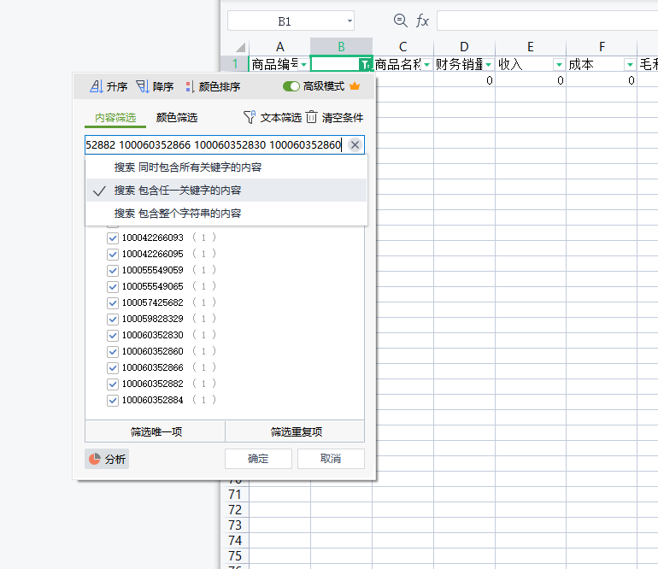Open filter dropdown on 收入 column
The height and width of the screenshot is (569, 658).
559,64
